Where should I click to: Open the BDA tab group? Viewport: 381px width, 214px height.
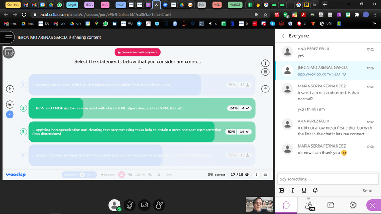(89, 4)
